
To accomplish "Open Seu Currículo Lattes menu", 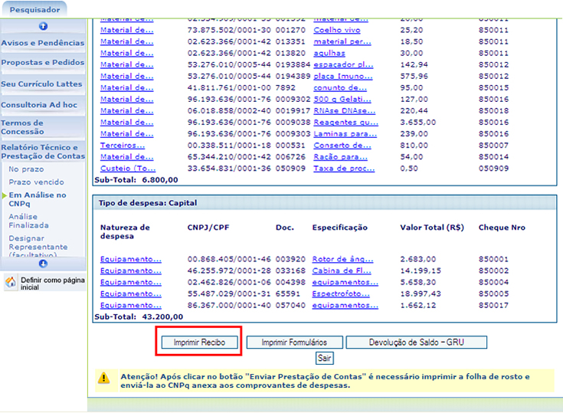I will (41, 84).
